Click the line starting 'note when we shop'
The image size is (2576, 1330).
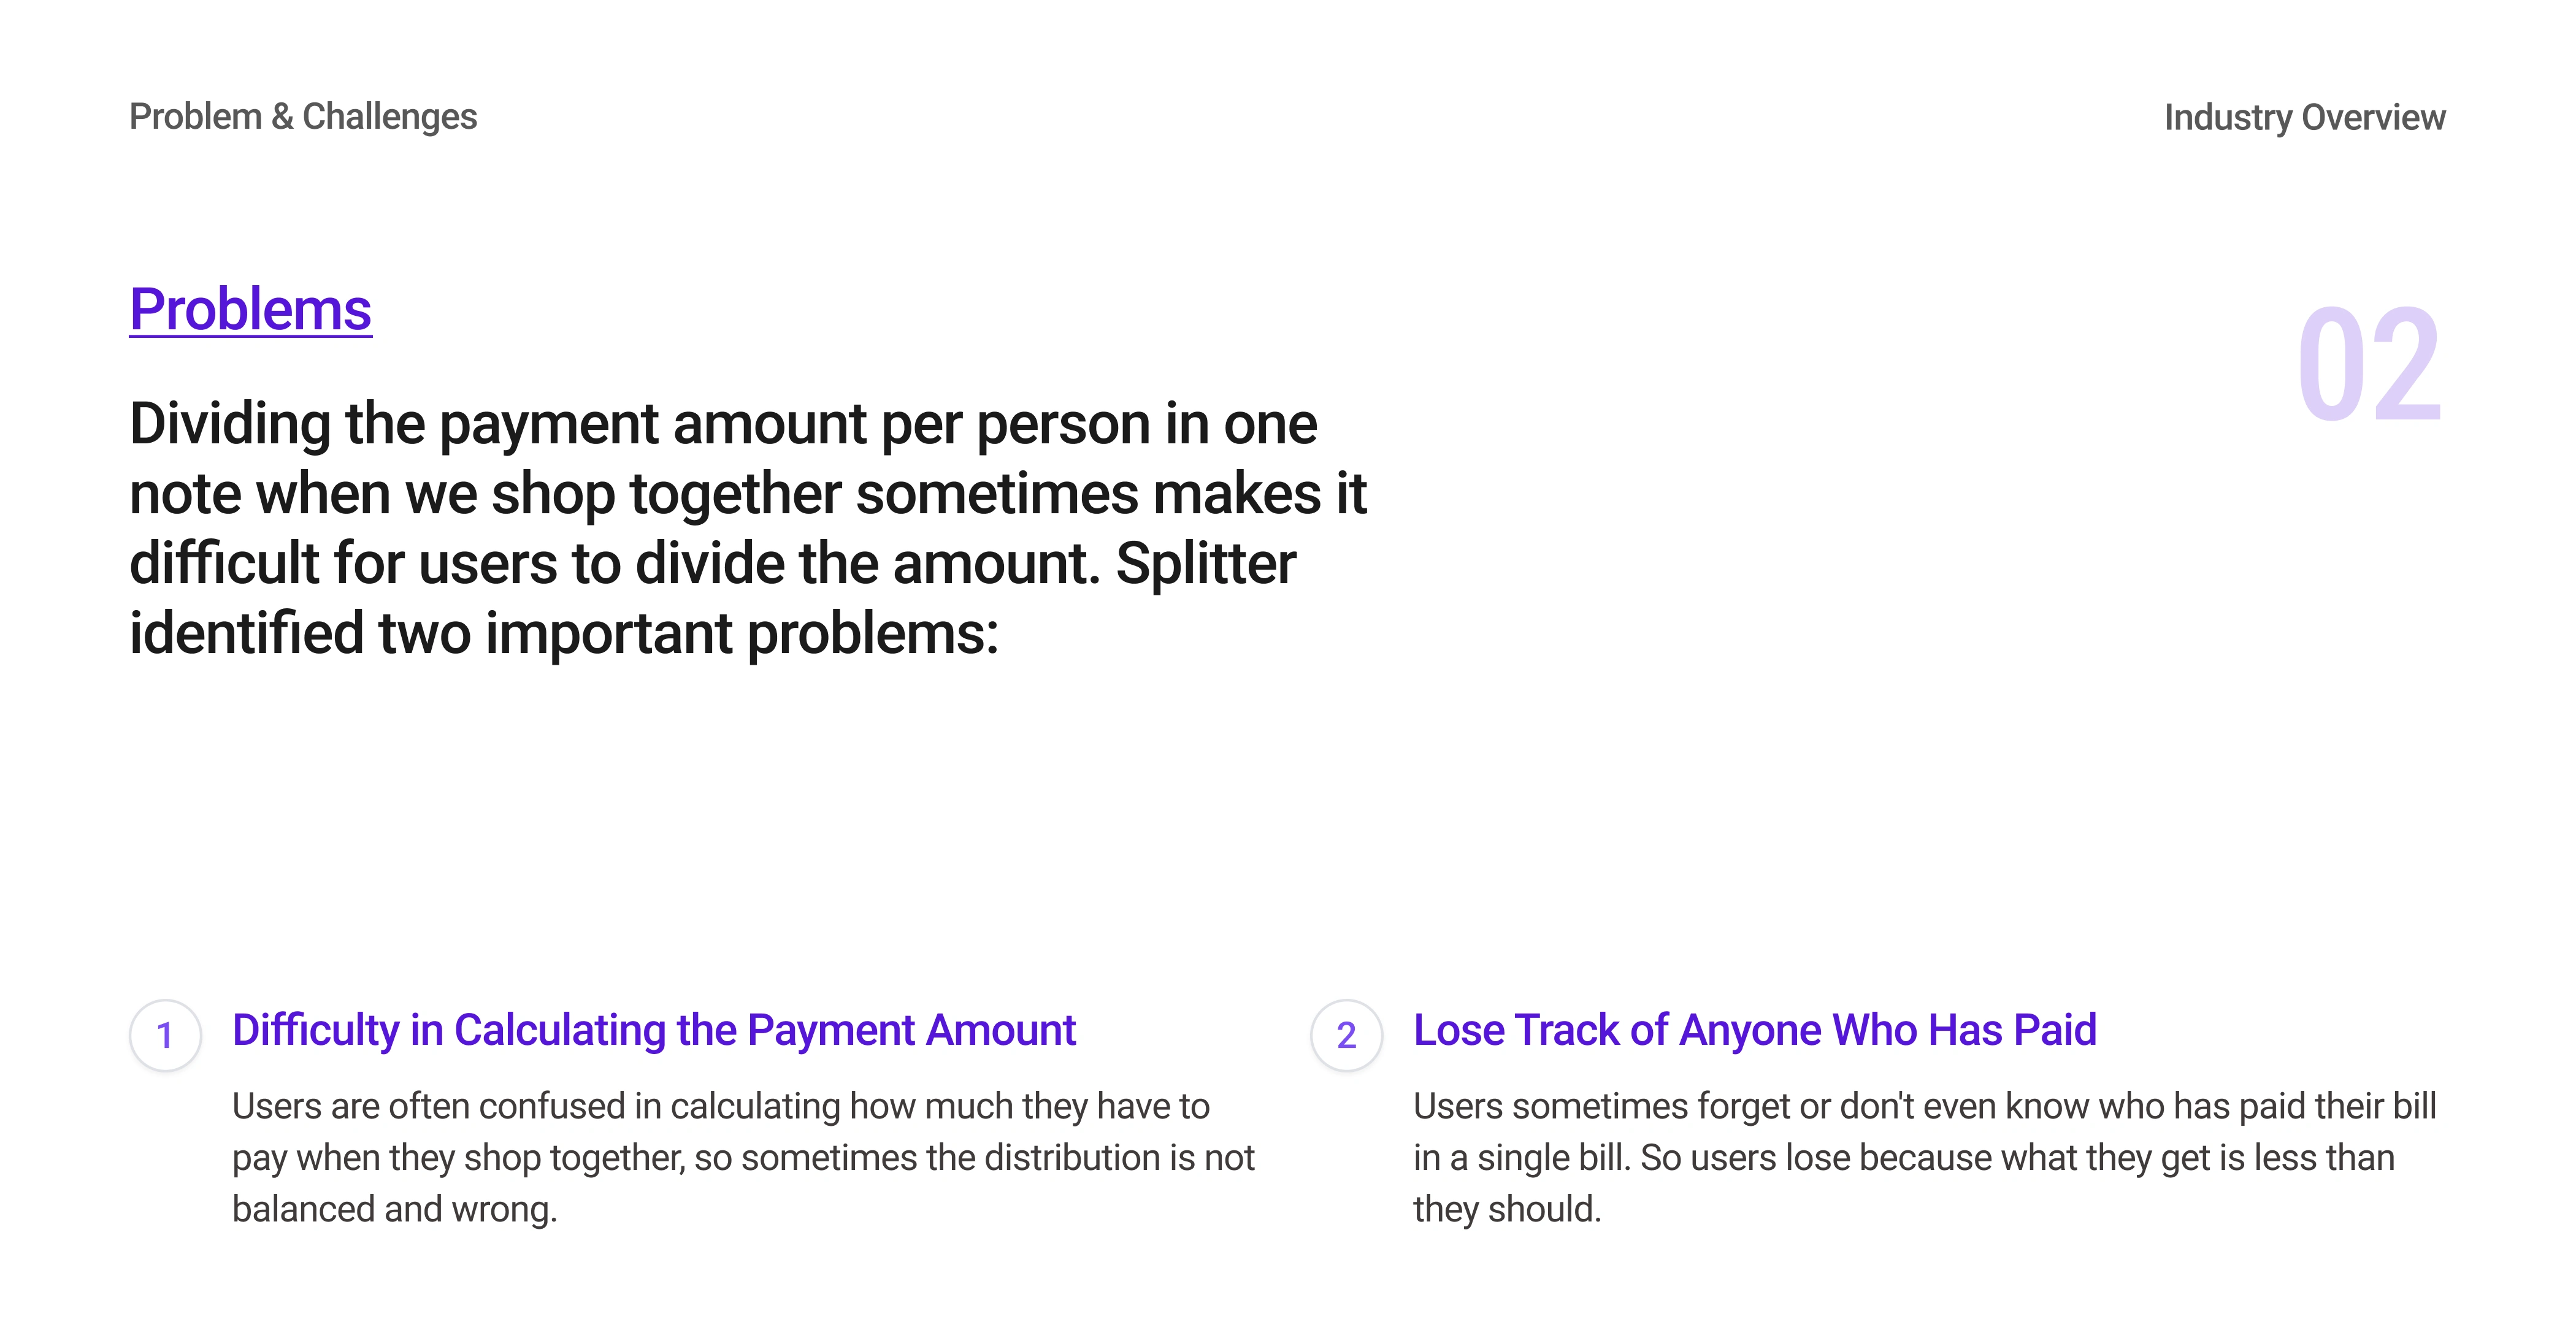tap(747, 494)
